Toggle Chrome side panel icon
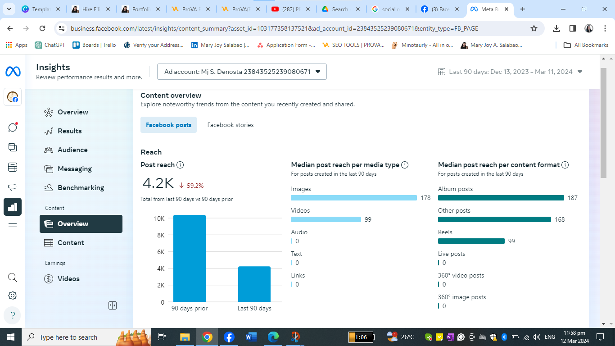615x346 pixels. (573, 28)
